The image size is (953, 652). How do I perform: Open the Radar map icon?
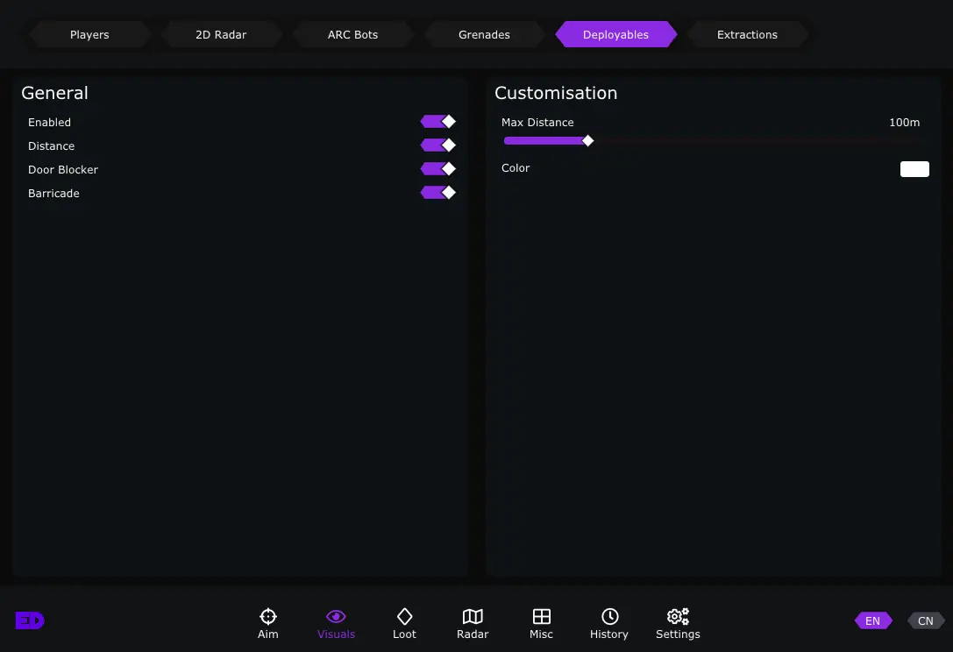473,617
